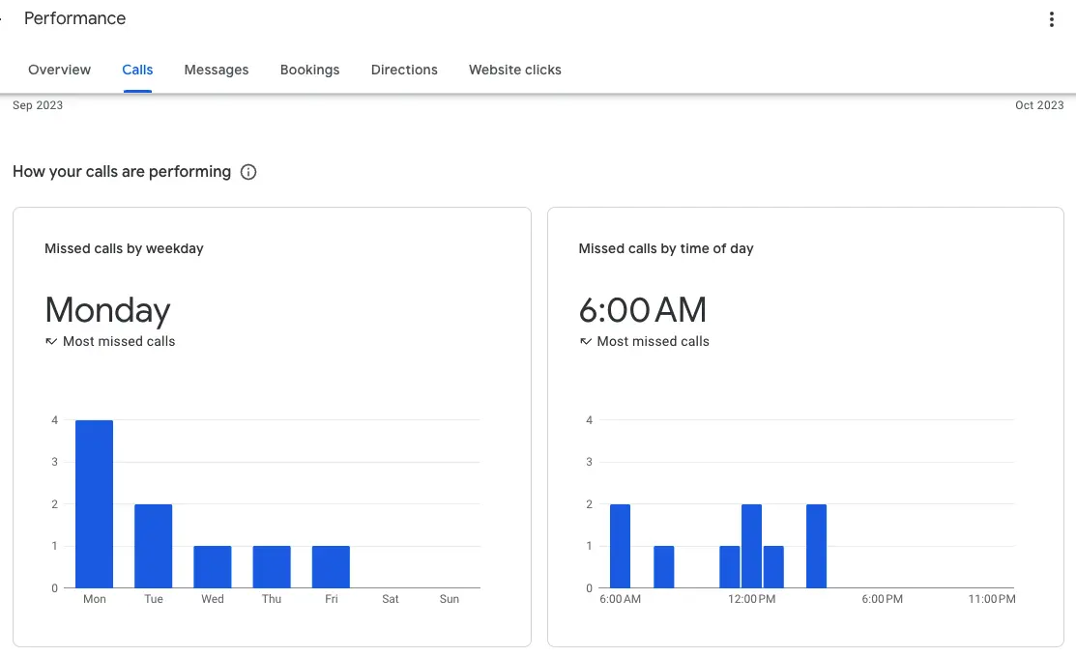Image resolution: width=1076 pixels, height=656 pixels.
Task: Click the Thu bar in weekday chart
Action: (x=272, y=567)
